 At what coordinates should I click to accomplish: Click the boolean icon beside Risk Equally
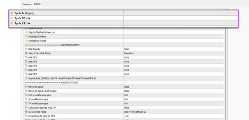click(x=26, y=49)
